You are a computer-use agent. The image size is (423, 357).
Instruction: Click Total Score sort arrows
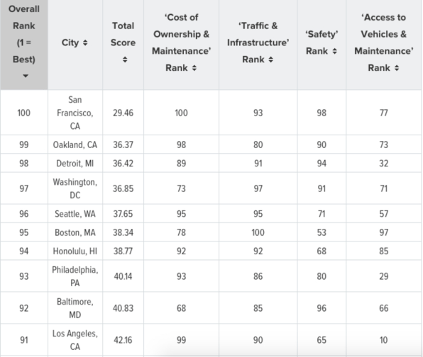pos(125,59)
